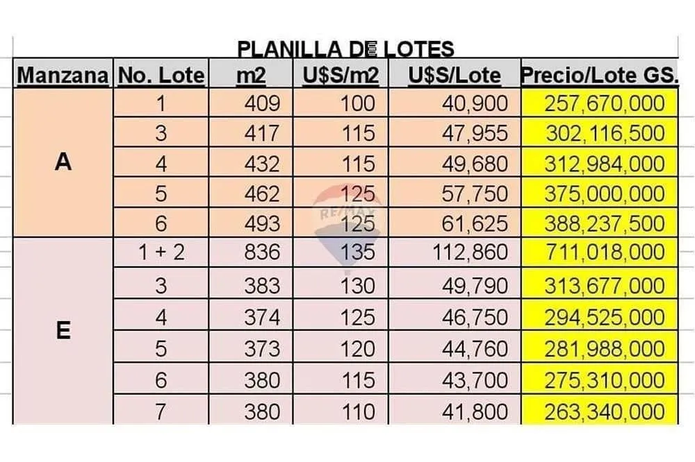Click the PLANILLA DE LOTES title
This screenshot has height=462, width=695.
pyautogui.click(x=345, y=49)
